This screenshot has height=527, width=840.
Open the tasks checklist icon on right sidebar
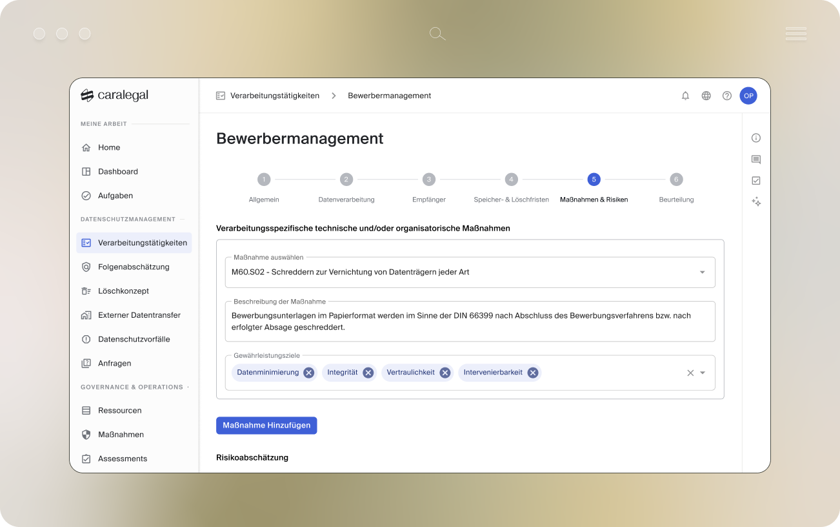pyautogui.click(x=755, y=180)
